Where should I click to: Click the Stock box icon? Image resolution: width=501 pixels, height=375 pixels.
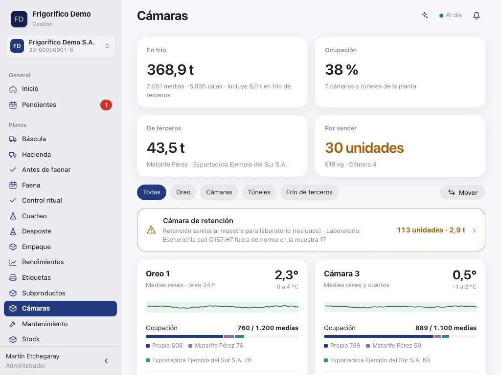pyautogui.click(x=13, y=339)
